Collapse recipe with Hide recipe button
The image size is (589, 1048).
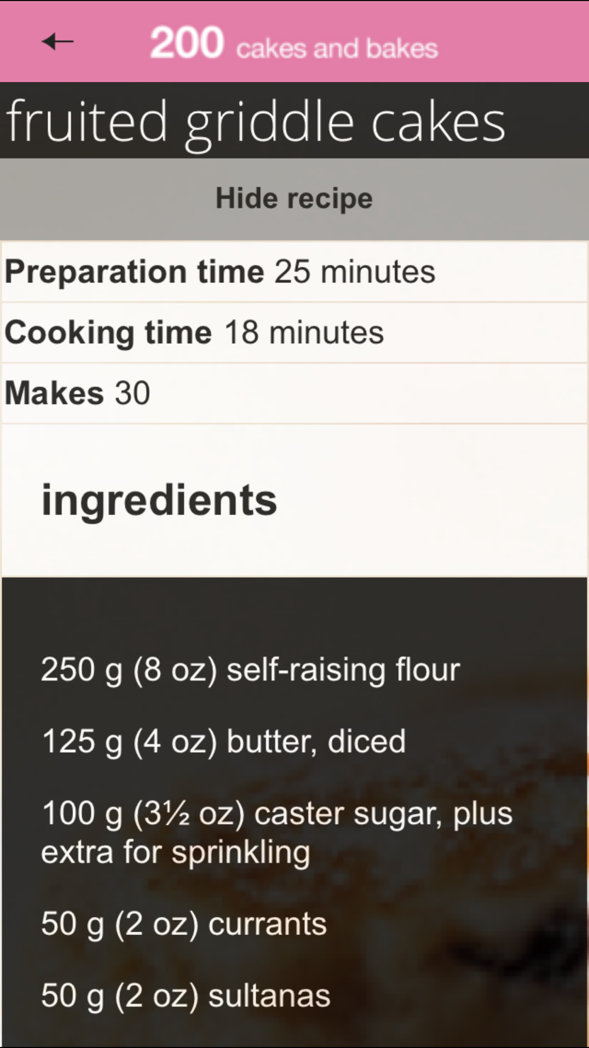tap(294, 199)
